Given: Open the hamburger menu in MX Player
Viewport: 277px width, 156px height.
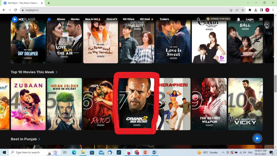Looking at the screenshot, I should click(261, 19).
